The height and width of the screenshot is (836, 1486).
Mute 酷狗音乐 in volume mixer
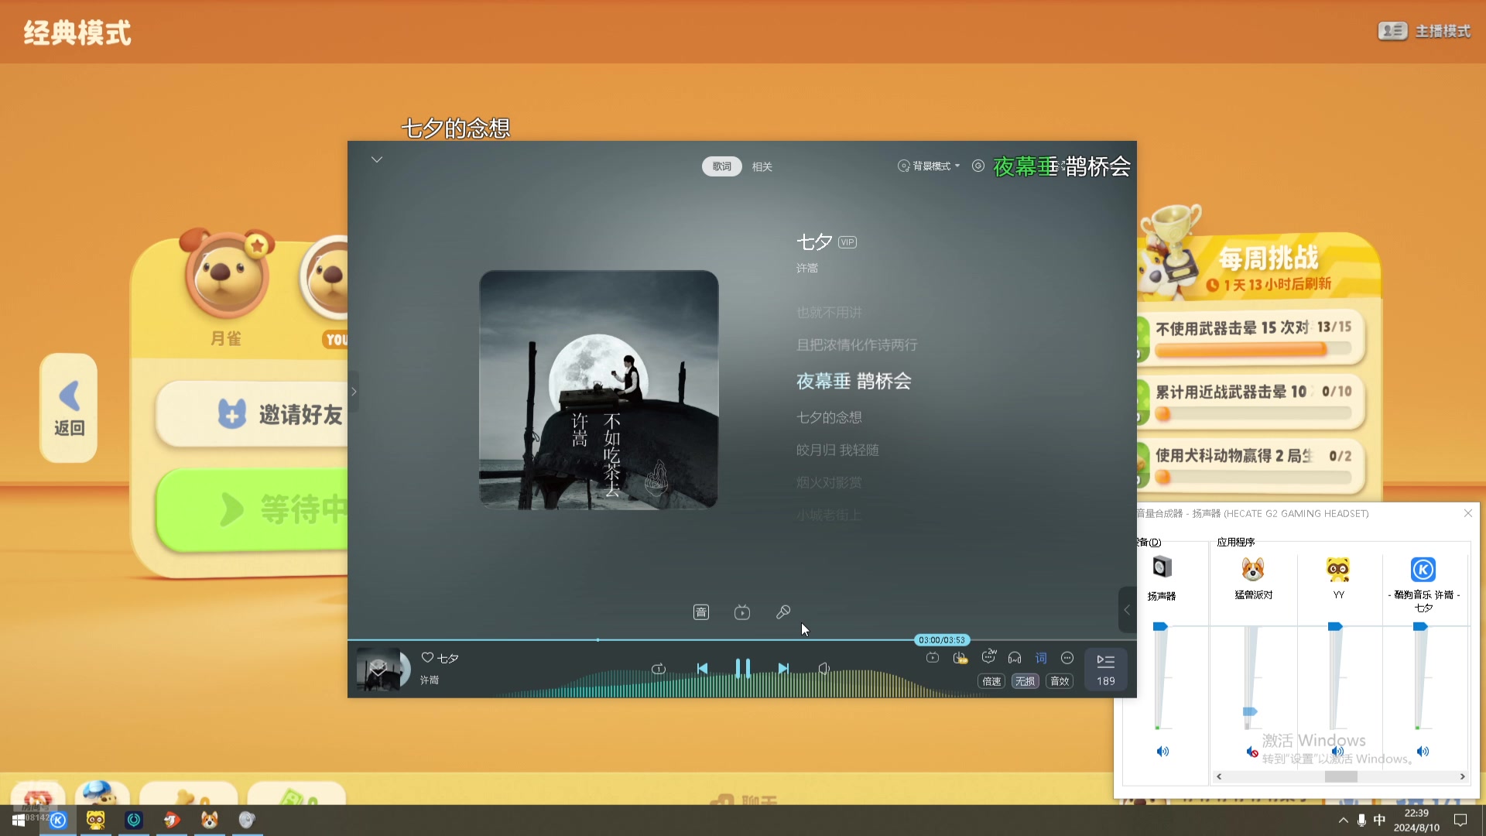[x=1423, y=751]
